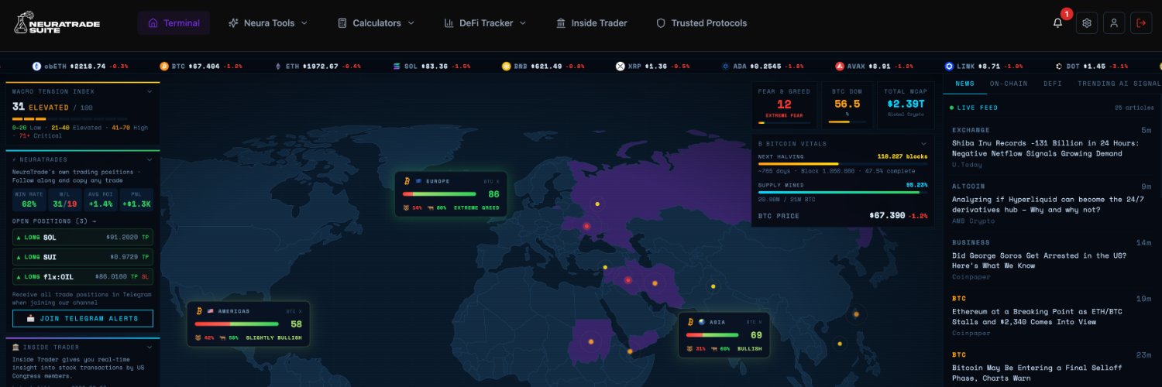
Task: Click the Bitcoin icon on Asia card
Action: (690, 322)
